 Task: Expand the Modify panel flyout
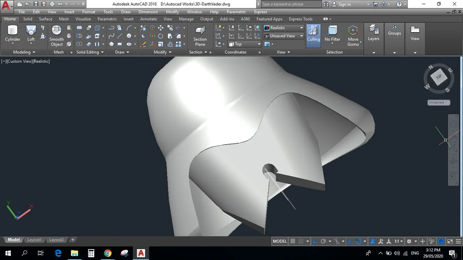pos(162,52)
